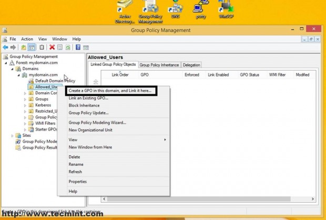Image resolution: width=326 pixels, height=220 pixels.
Task: Open the File menu
Action: coord(13,39)
